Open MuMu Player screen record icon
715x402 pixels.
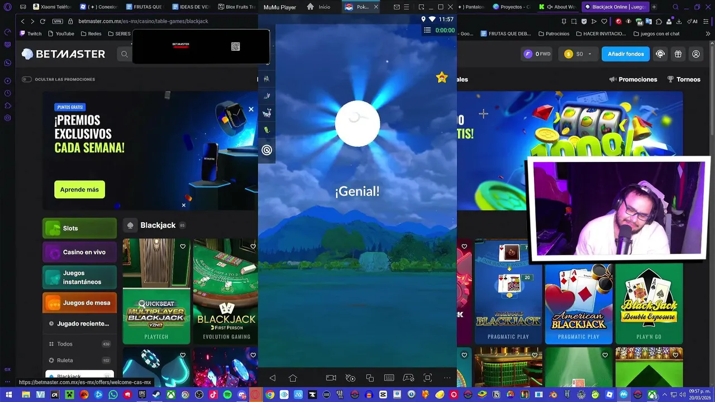coord(331,378)
